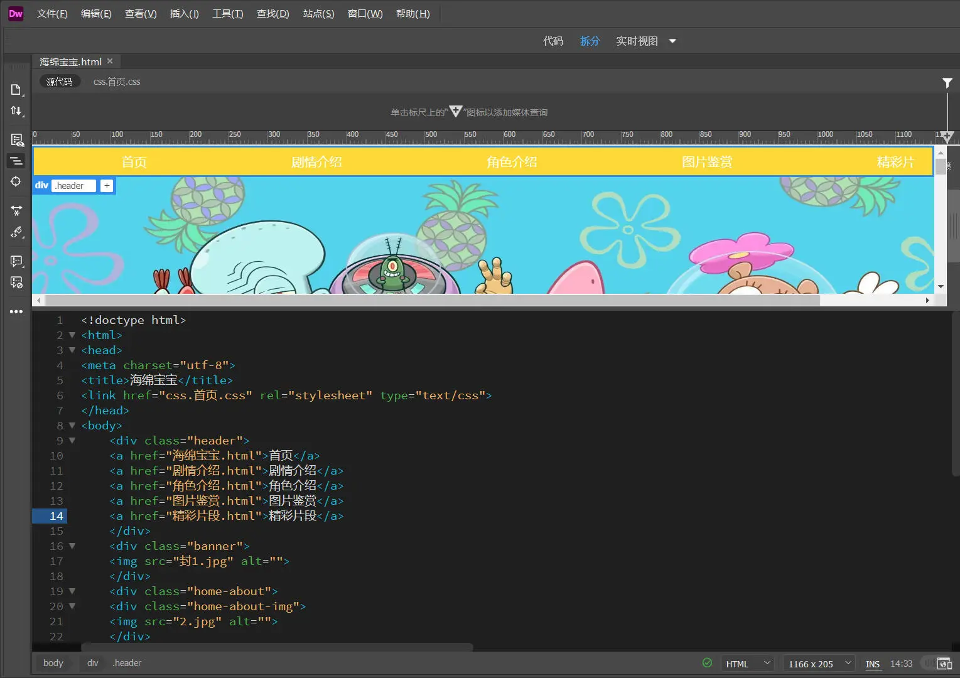Click the real-time preview device icon
960x678 pixels.
(x=944, y=664)
